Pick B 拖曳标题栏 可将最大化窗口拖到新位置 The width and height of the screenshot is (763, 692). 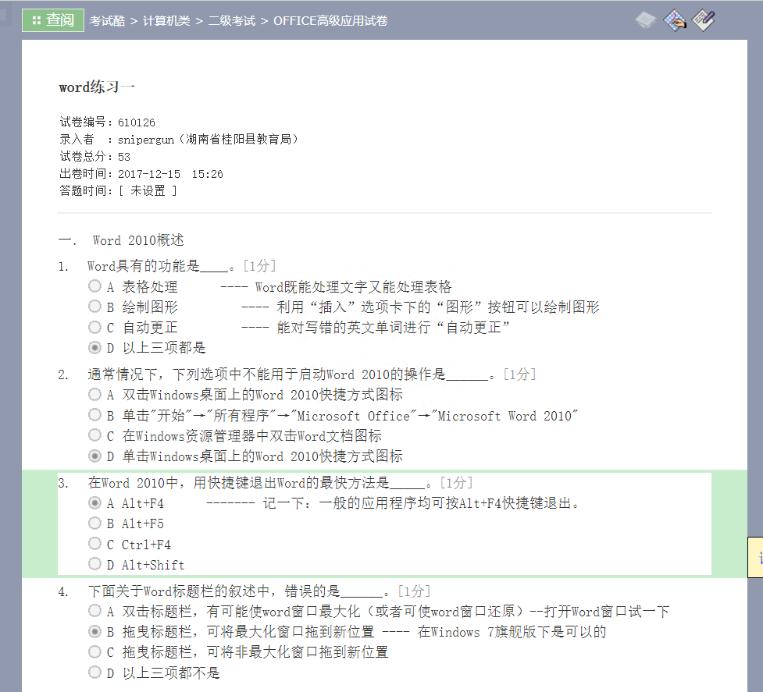95,631
